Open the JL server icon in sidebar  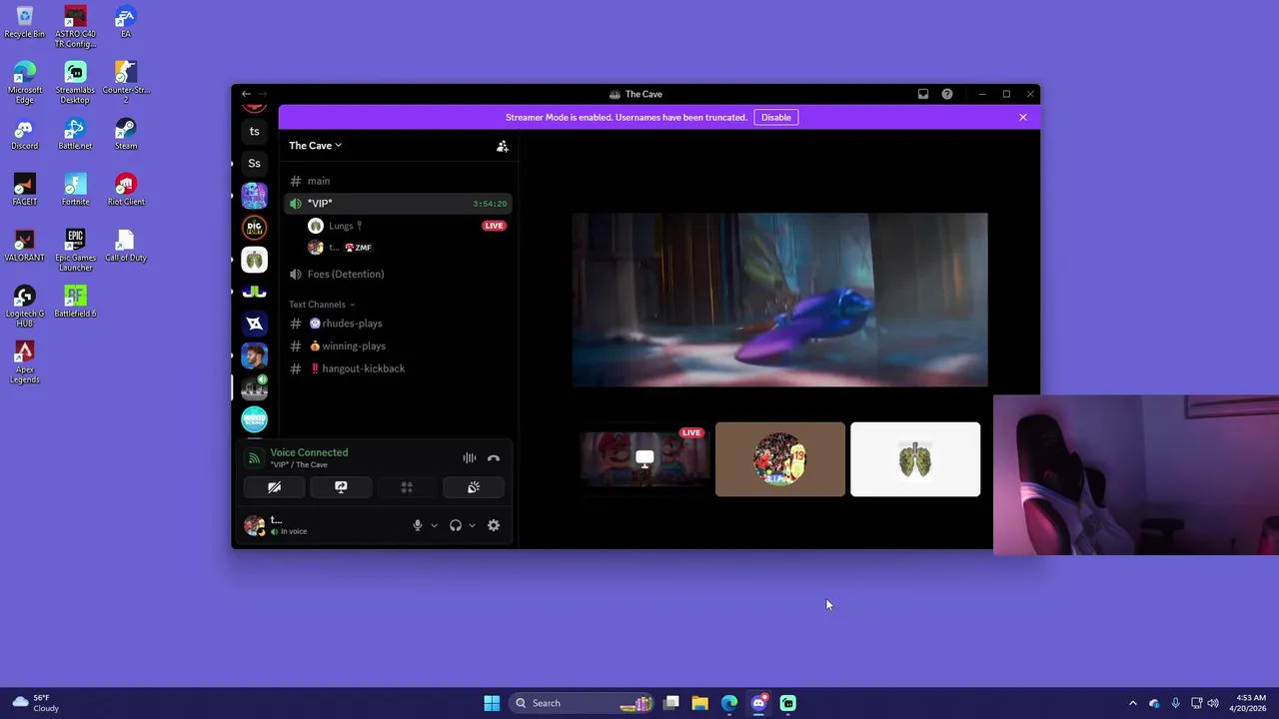254,292
